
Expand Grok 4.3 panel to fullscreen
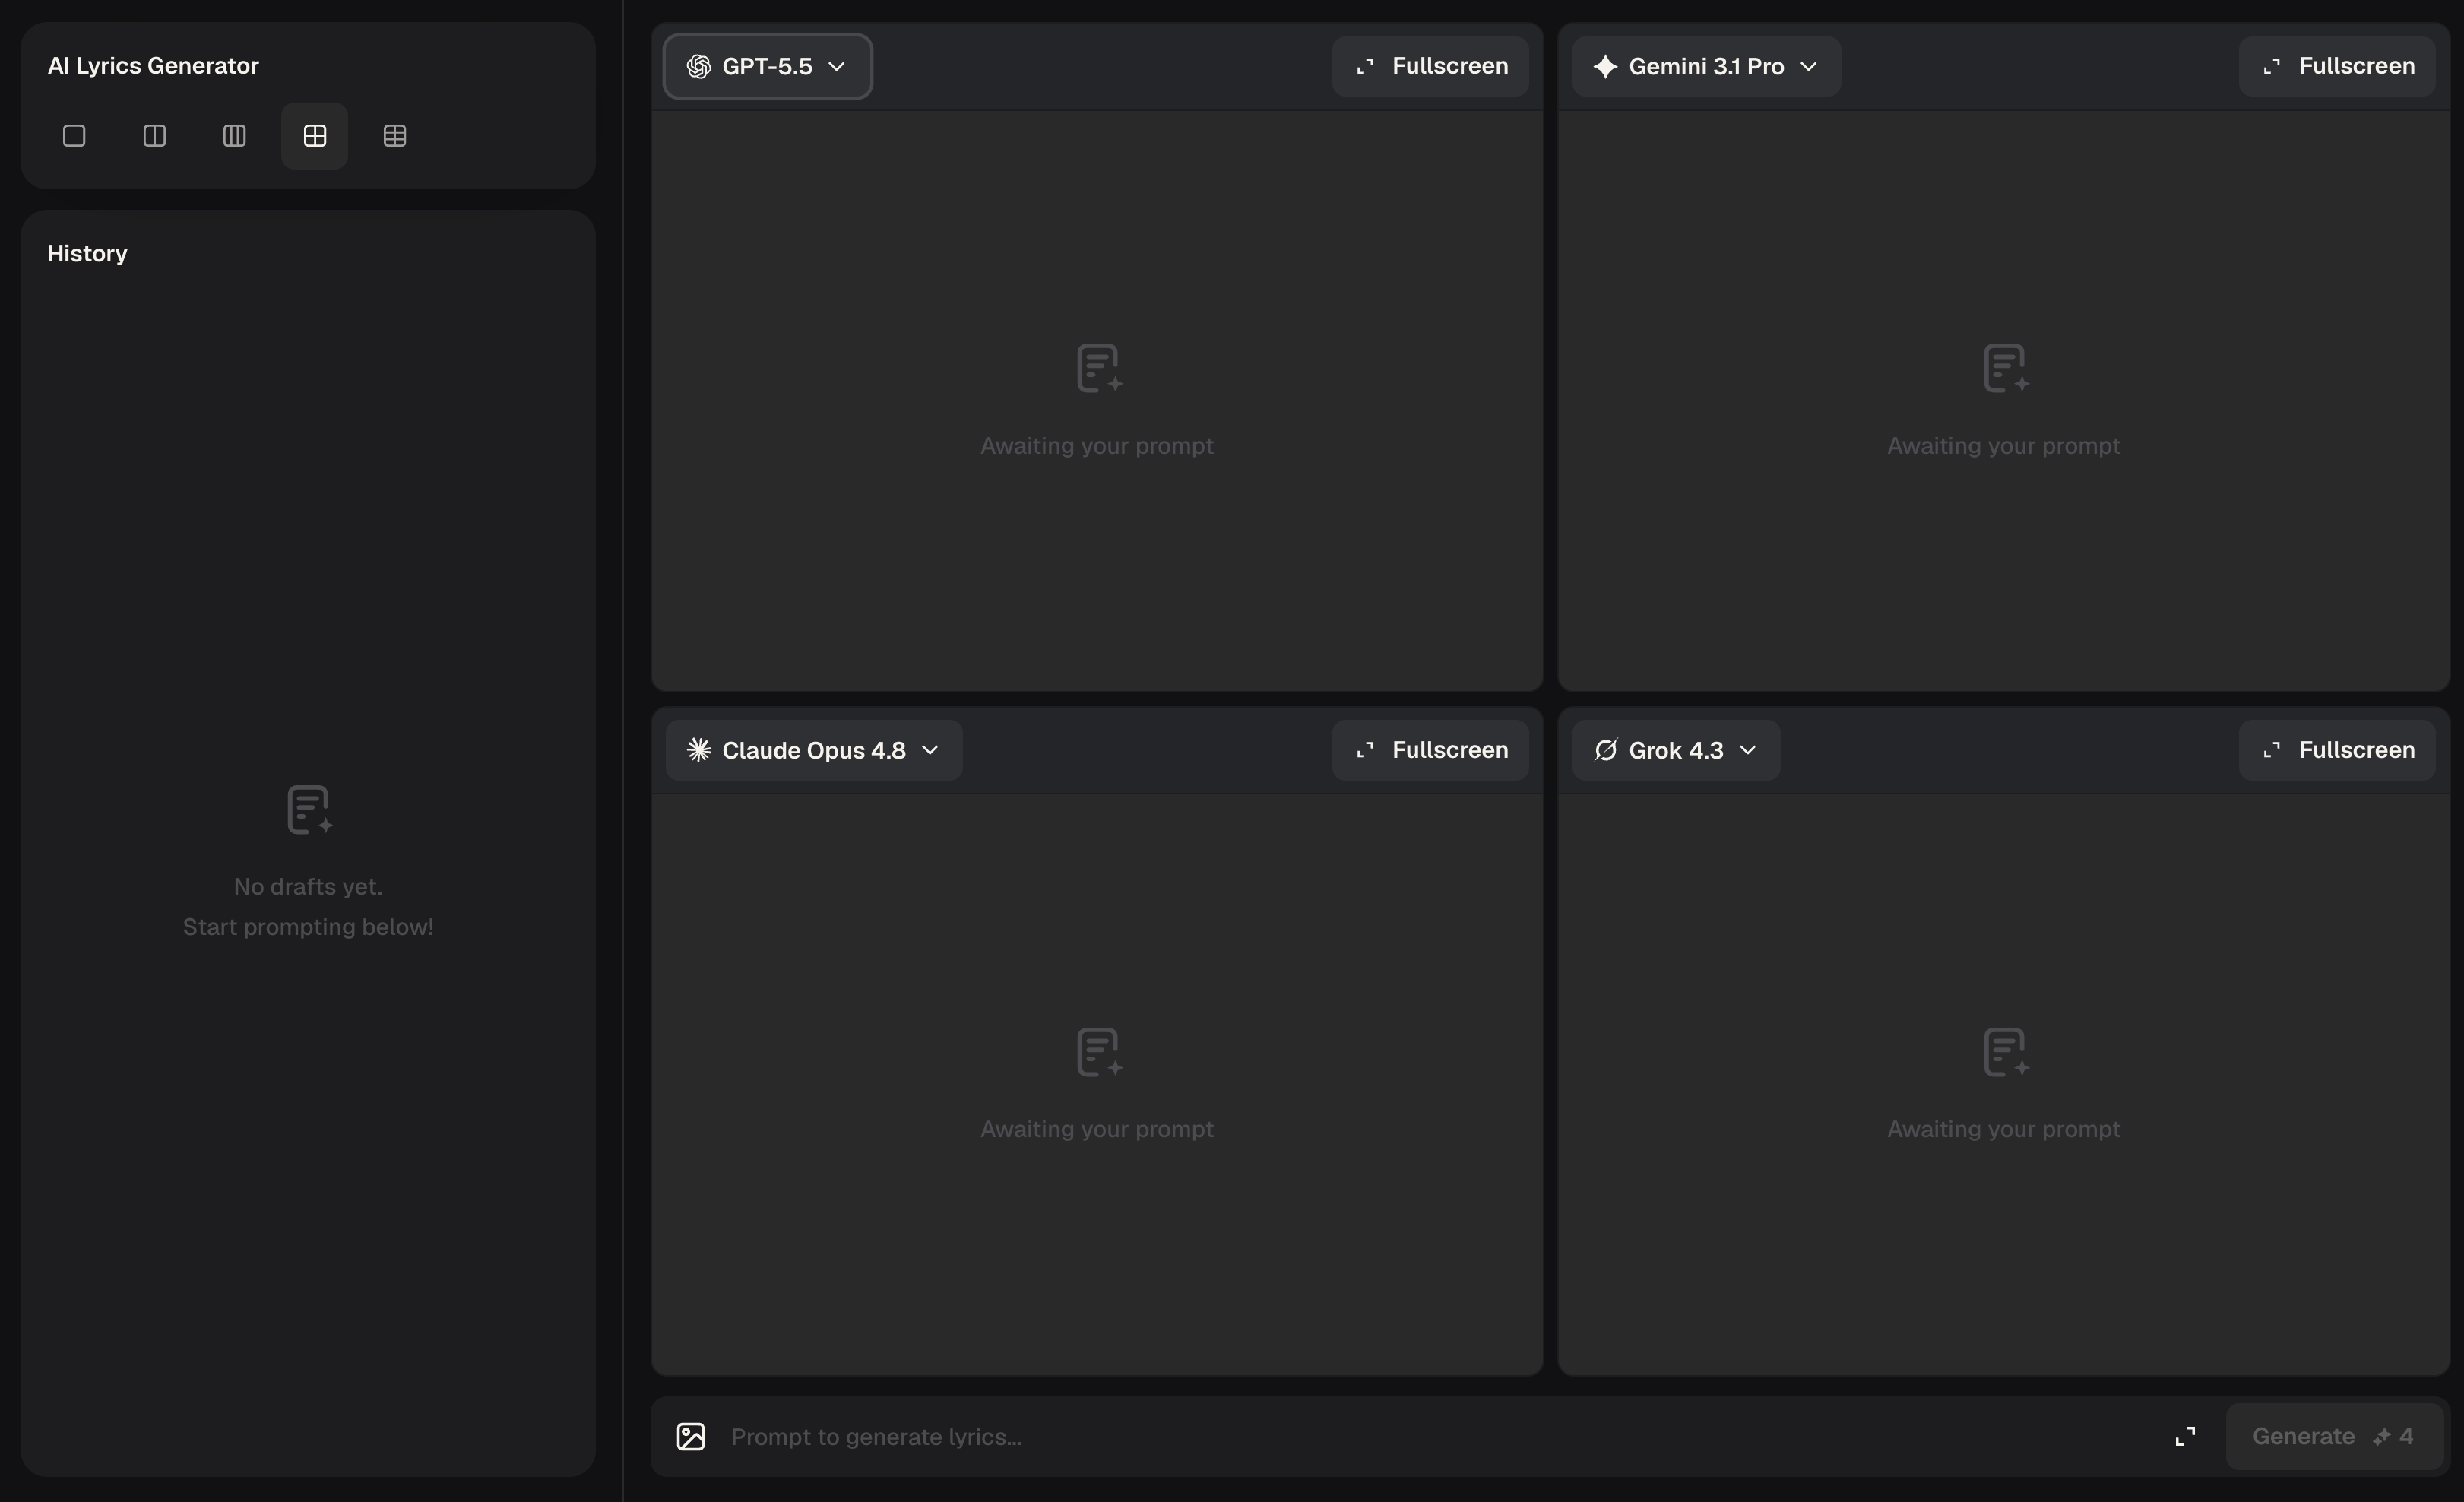(2337, 750)
